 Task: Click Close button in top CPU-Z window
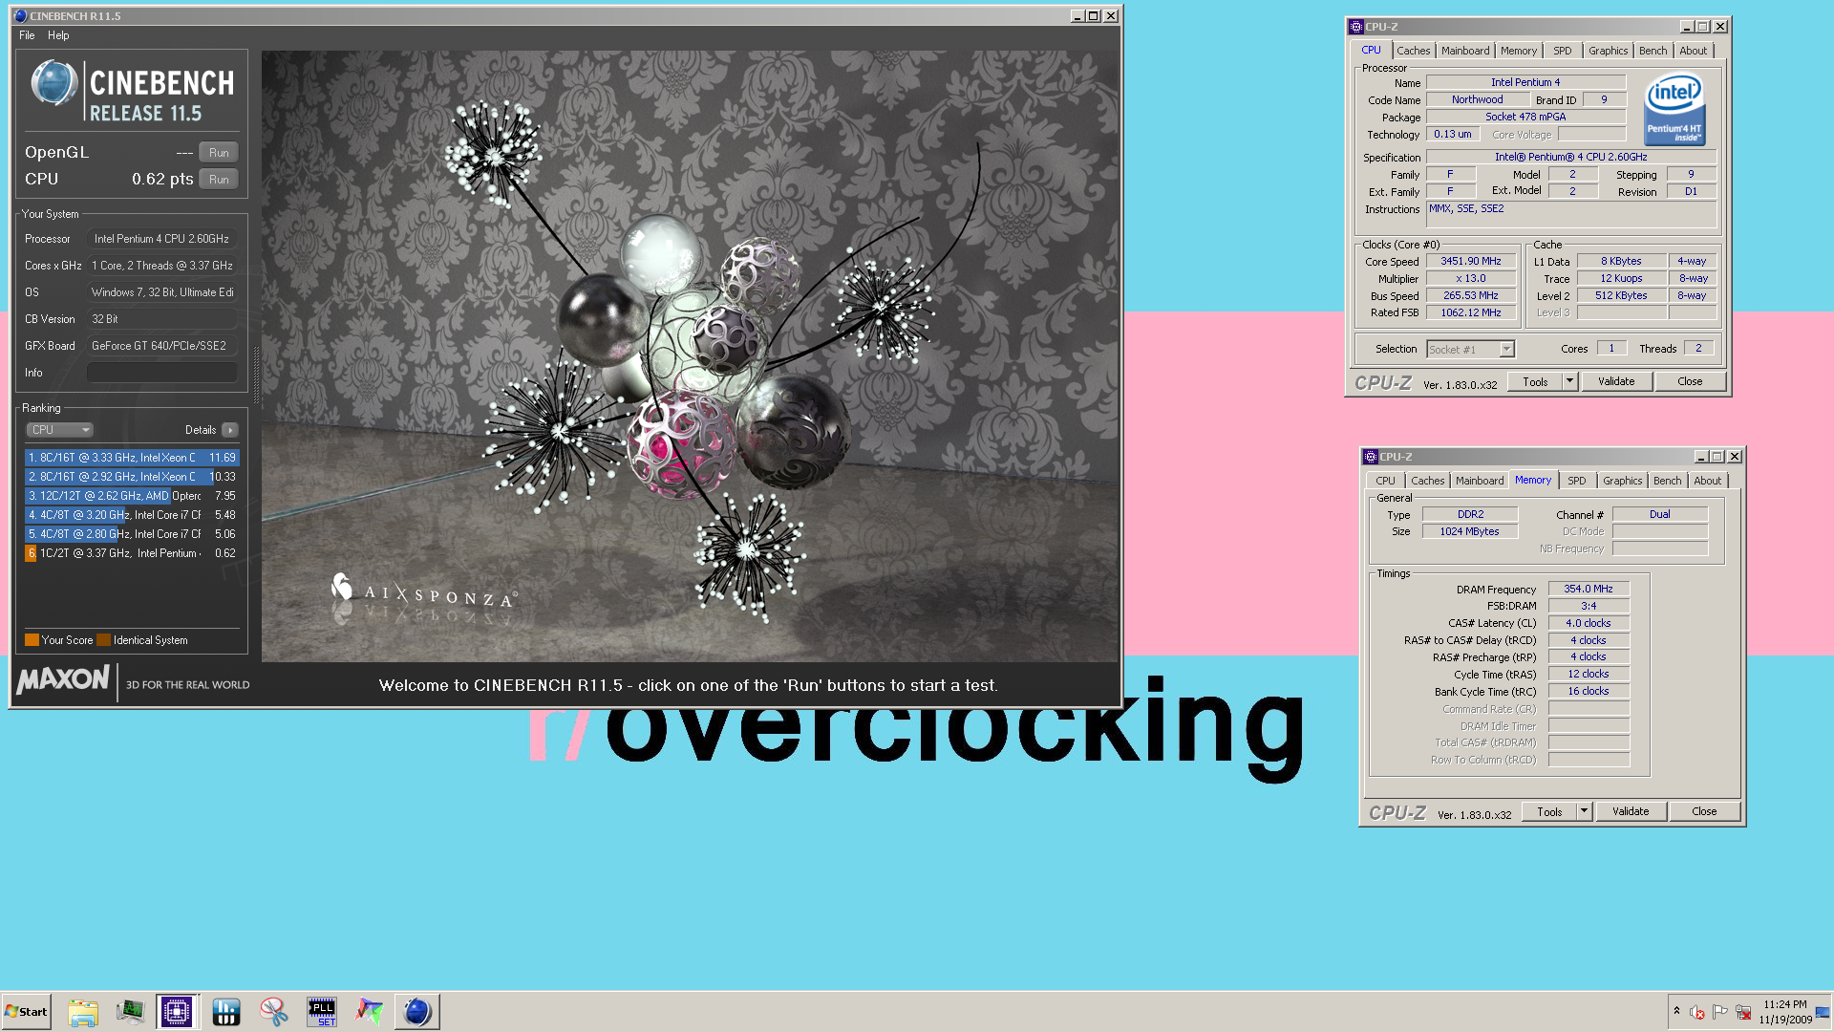point(1690,382)
